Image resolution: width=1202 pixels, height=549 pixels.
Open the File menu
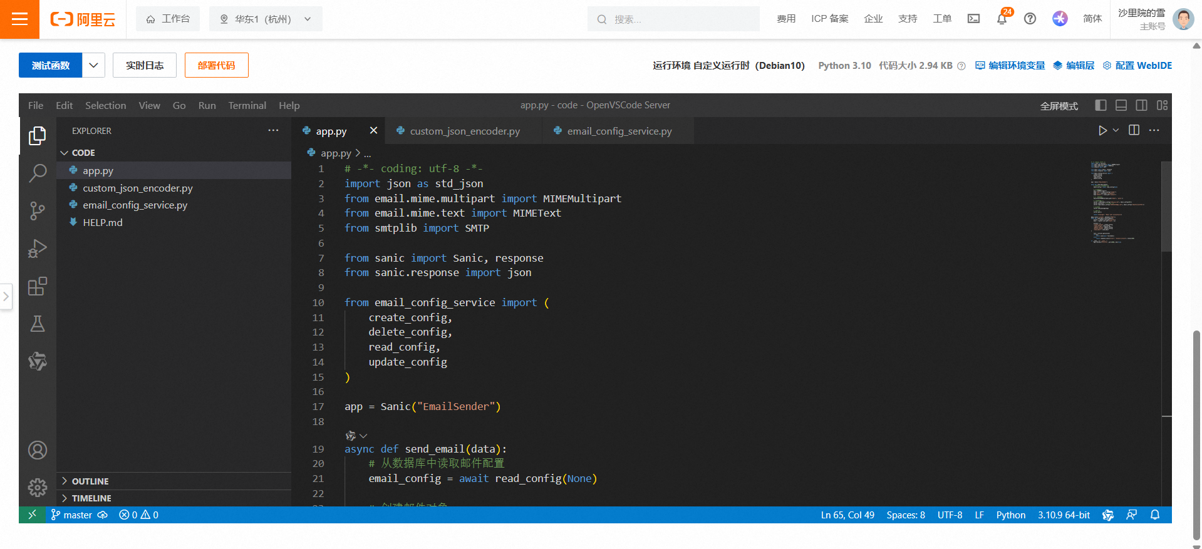point(36,105)
